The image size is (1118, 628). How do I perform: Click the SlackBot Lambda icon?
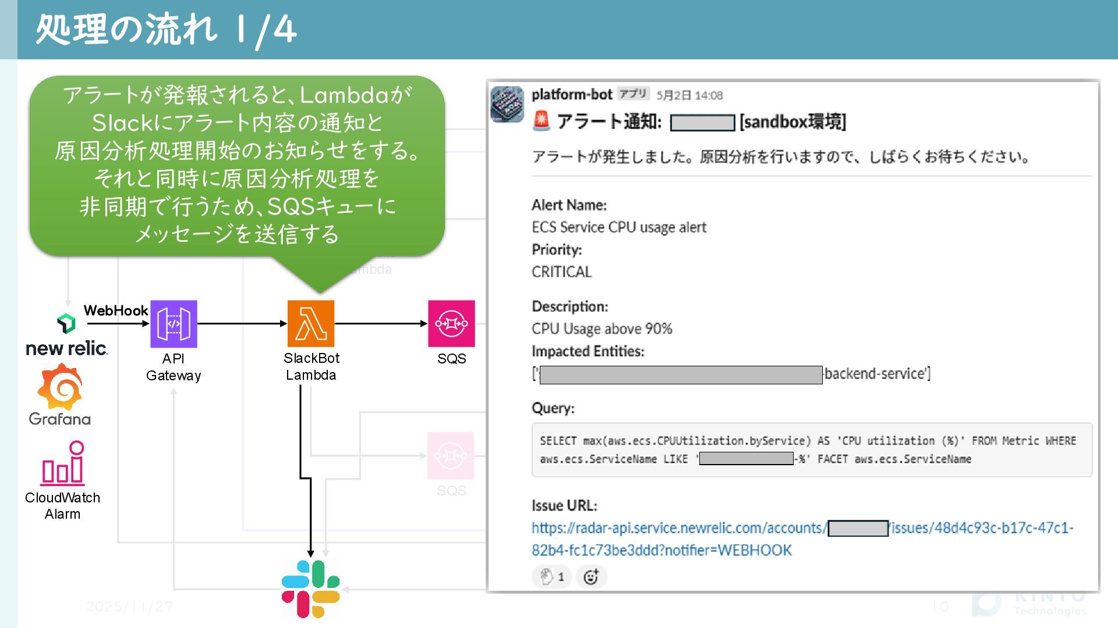coord(311,324)
